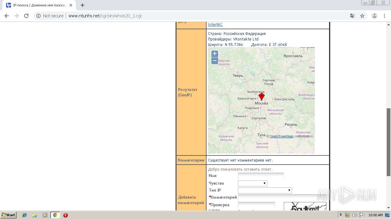Go back to the previous page
Image resolution: width=391 pixels, height=219 pixels.
(6, 16)
